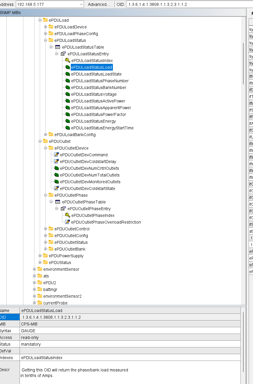The image size is (253, 384).
Task: Click the leaf icon of ePDUOutletDevNumCntrlOutlets
Action: pos(56,168)
